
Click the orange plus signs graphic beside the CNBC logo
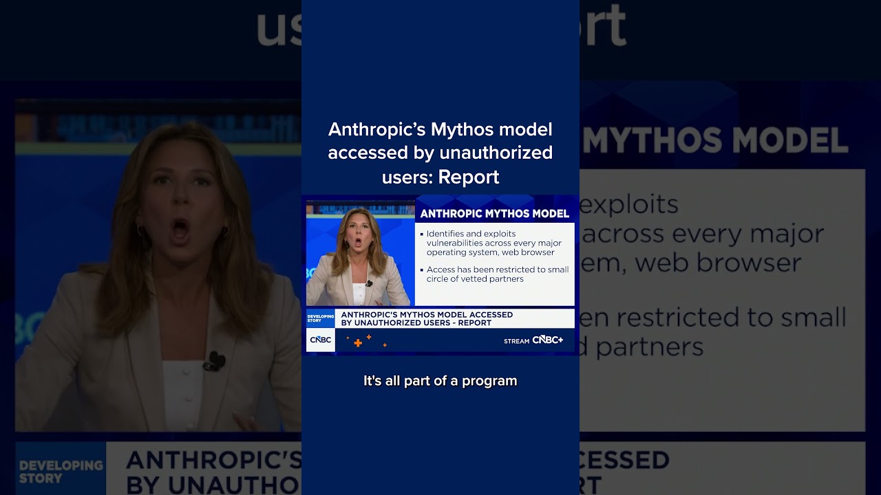coord(367,340)
